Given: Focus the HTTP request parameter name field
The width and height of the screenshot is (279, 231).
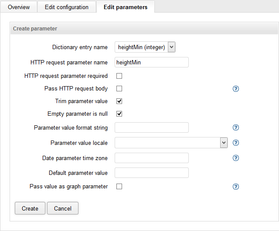Looking at the screenshot, I should (151, 62).
